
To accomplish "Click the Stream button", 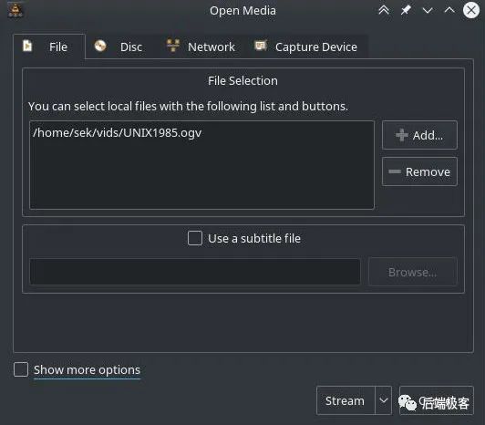I will pos(346,400).
